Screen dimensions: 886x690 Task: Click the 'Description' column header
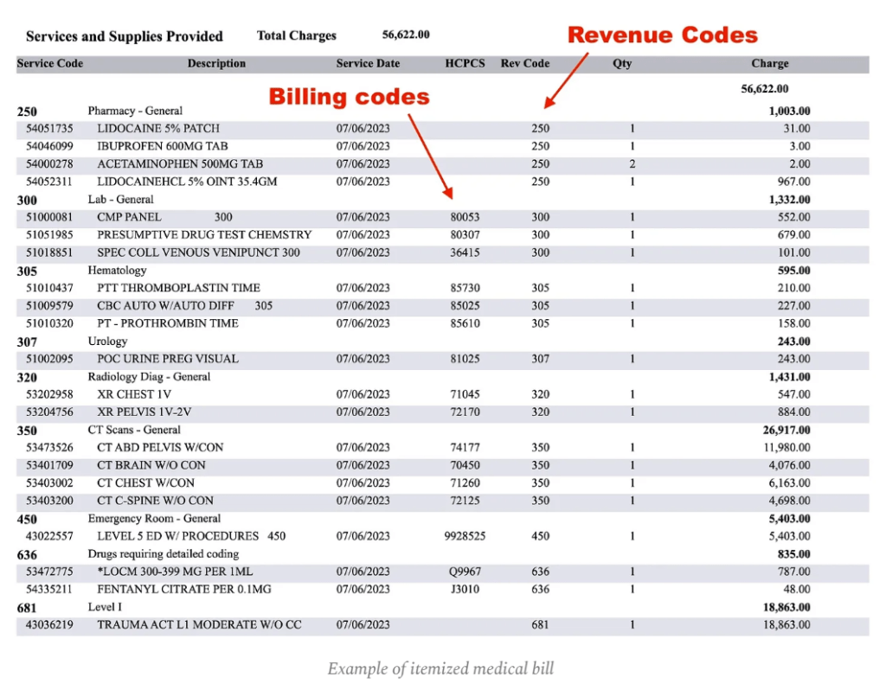point(216,63)
